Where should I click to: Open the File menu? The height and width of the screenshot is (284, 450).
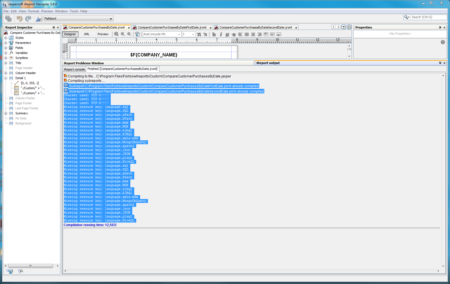(x=6, y=11)
